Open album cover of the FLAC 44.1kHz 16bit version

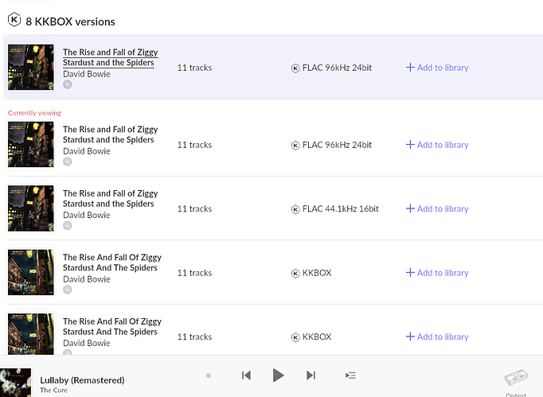click(x=31, y=208)
